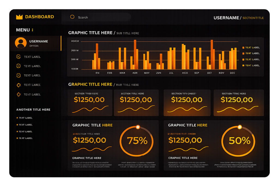This screenshot has width=279, height=186.
Task: Open the USERNAME header at top right
Action: point(226,18)
